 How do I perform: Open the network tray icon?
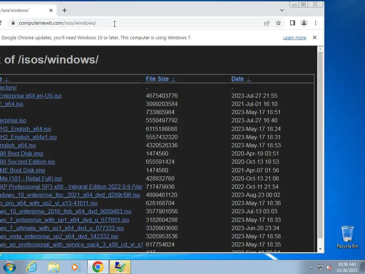(x=320, y=268)
